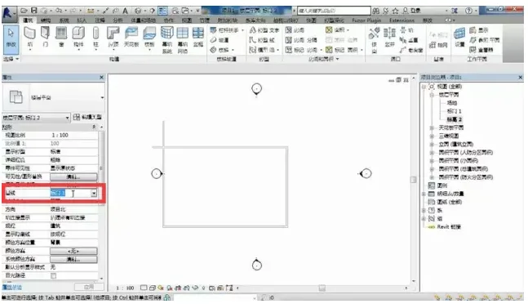The width and height of the screenshot is (528, 304).
Task: Select the Curtain Grid tool
Action: click(x=183, y=40)
